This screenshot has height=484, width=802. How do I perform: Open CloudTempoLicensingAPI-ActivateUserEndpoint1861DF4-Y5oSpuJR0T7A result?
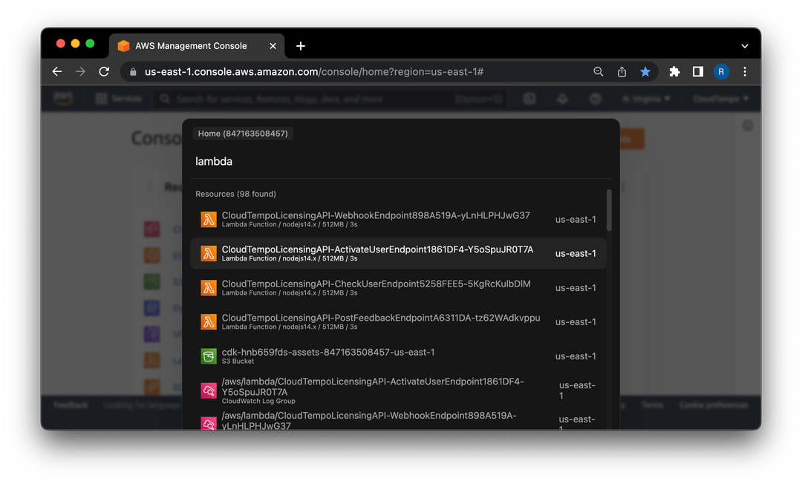point(398,253)
